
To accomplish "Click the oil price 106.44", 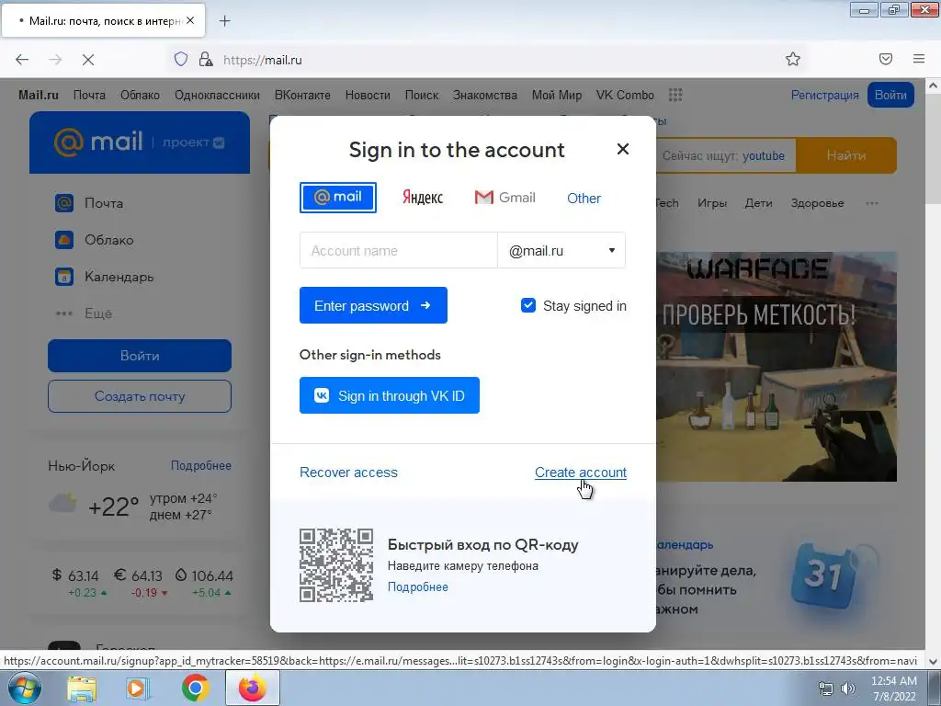I will (204, 575).
